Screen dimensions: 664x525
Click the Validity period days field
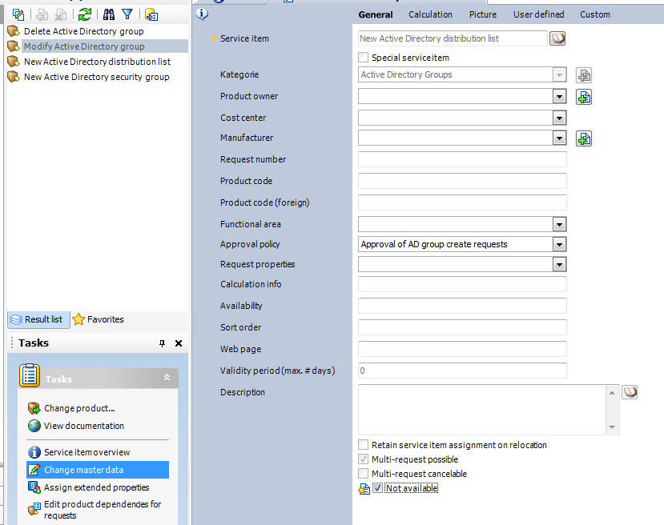coord(462,371)
